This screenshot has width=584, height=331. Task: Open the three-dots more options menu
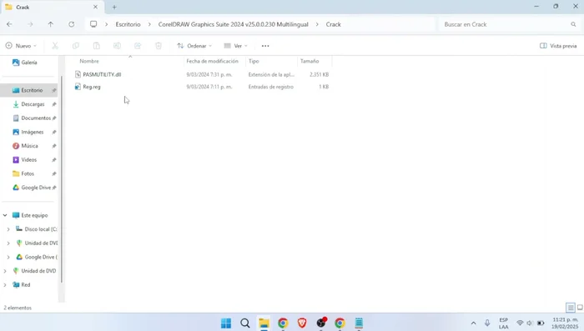tap(265, 46)
